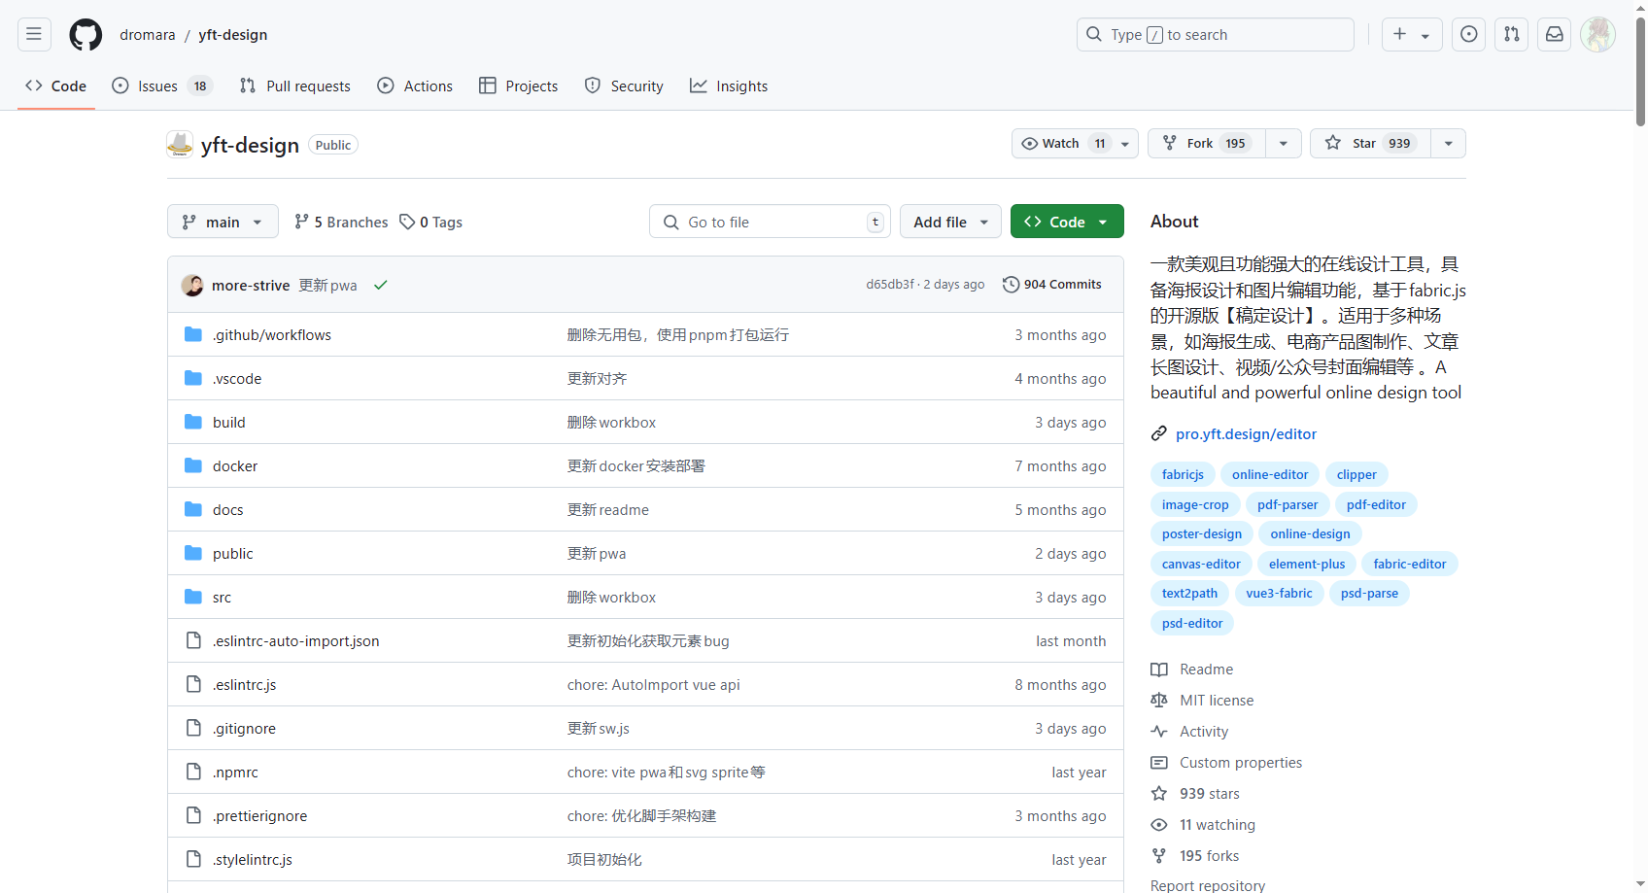This screenshot has width=1648, height=893.
Task: Click the branches icon beside 5 Branches
Action: pyautogui.click(x=302, y=222)
